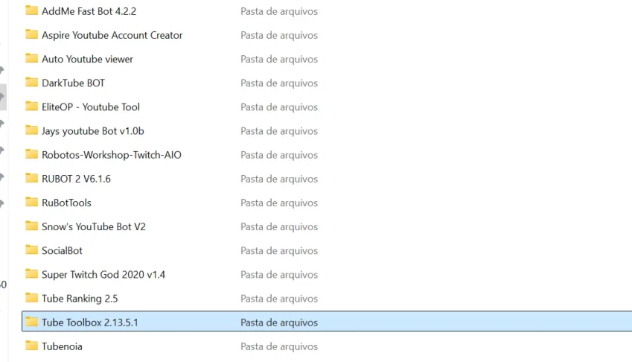632x362 pixels.
Task: Click the Snow's YouTube Bot V2 name
Action: click(94, 226)
